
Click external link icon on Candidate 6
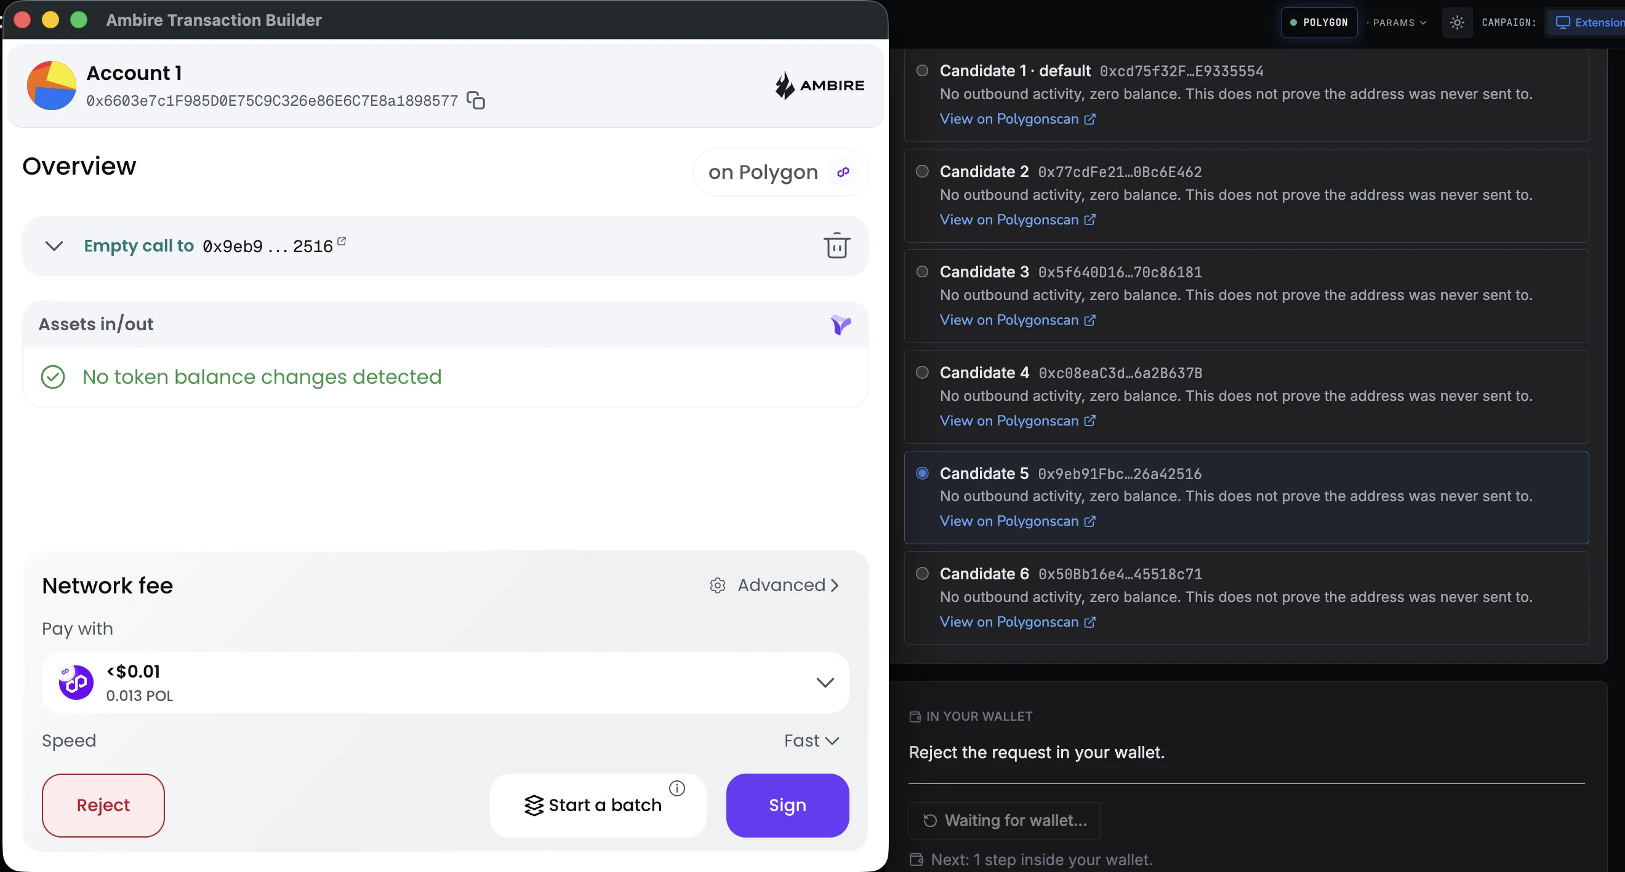coord(1090,622)
